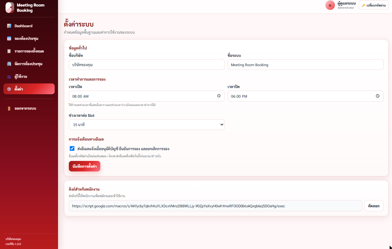Screen dimensions: 392x249
Task: Click the ผู้ดูแลระบบ user name text
Action: (347, 3)
